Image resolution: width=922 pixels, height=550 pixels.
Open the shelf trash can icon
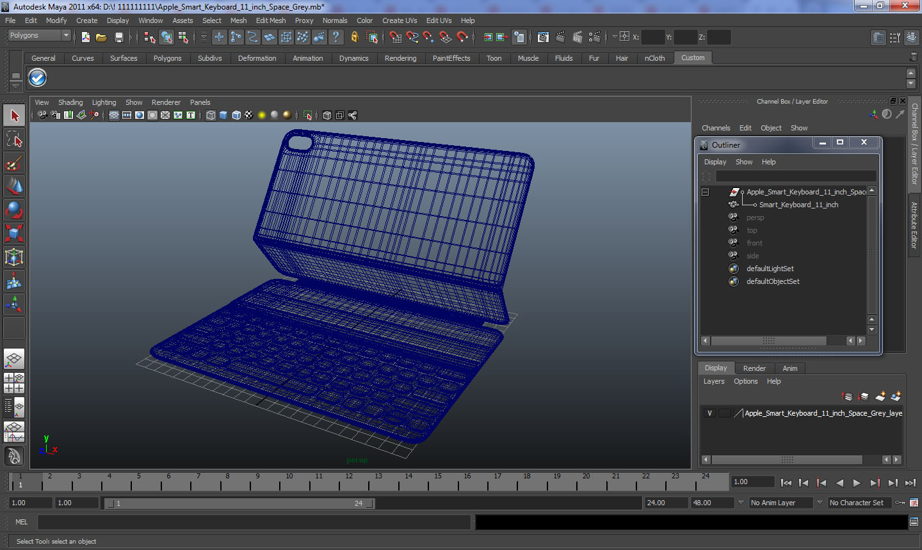click(913, 57)
